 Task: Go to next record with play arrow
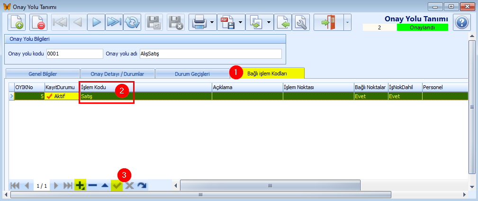click(x=96, y=22)
